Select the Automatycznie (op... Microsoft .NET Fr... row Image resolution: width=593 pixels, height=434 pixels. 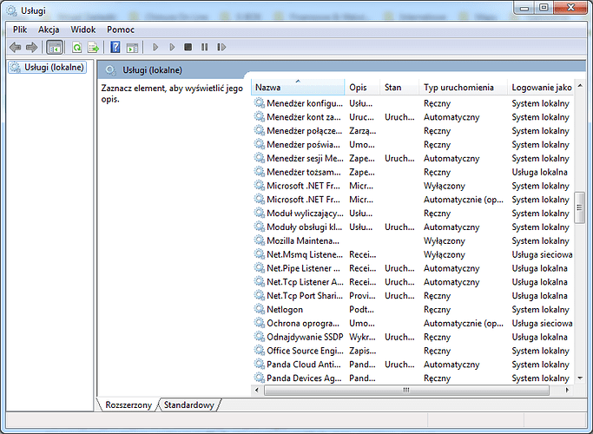412,200
